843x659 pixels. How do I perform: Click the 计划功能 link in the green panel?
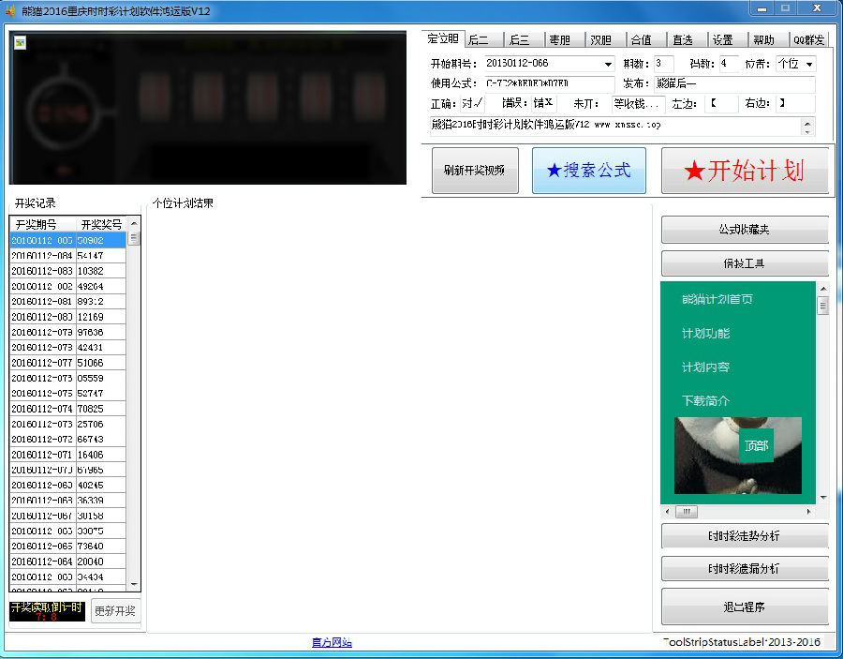[705, 334]
